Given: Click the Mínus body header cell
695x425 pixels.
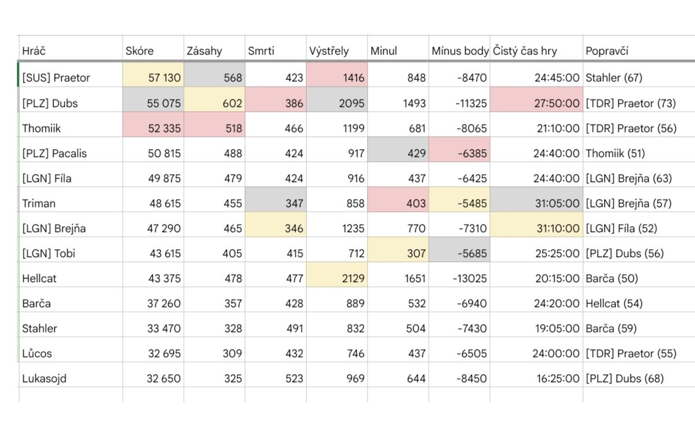Looking at the screenshot, I should coord(459,51).
